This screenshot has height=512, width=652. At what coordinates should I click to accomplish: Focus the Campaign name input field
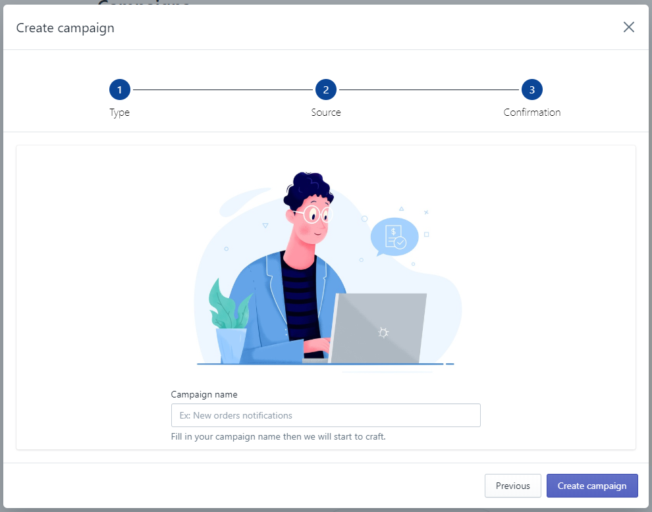pyautogui.click(x=325, y=415)
